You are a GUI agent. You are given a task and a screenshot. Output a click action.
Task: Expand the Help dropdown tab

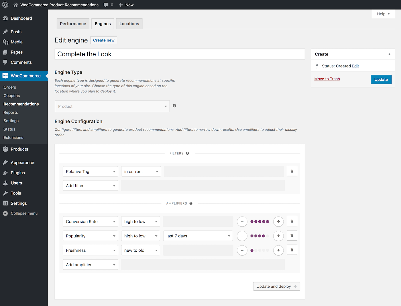[x=383, y=14]
